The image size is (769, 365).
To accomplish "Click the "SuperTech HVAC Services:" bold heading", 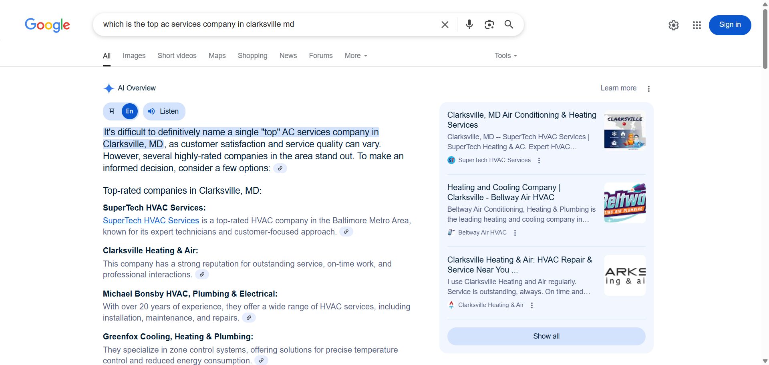I will pyautogui.click(x=154, y=208).
